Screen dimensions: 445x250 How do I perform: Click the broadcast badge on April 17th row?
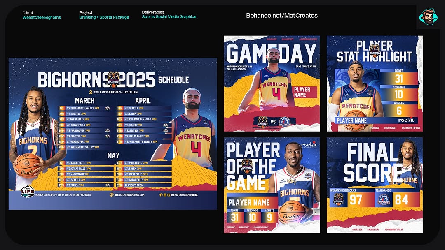pyautogui.click(x=166, y=125)
